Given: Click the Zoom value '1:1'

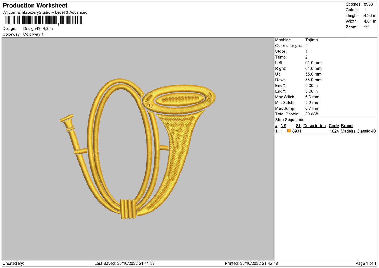Looking at the screenshot, I should tap(366, 27).
